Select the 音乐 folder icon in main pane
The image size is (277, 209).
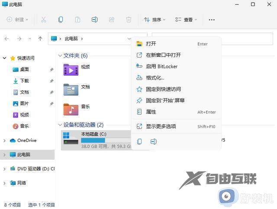71,109
